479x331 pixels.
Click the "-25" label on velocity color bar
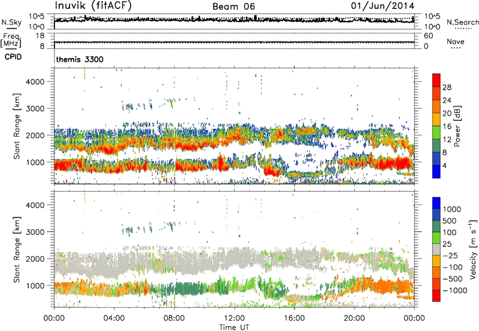450,255
